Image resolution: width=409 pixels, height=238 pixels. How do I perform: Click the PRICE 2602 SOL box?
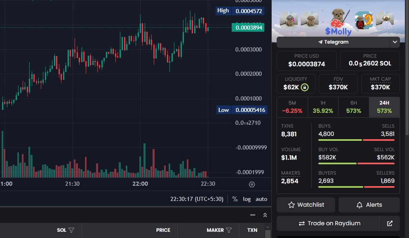pyautogui.click(x=370, y=61)
